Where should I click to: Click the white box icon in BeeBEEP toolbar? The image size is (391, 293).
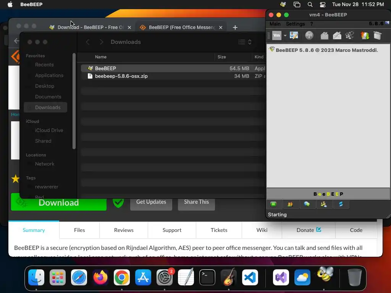378,35
